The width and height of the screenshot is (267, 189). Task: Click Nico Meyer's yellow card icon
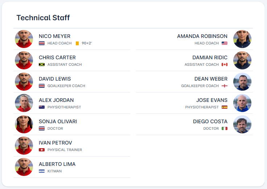pyautogui.click(x=77, y=43)
